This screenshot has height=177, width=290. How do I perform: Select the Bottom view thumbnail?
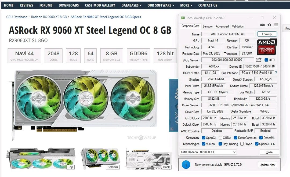(100, 159)
